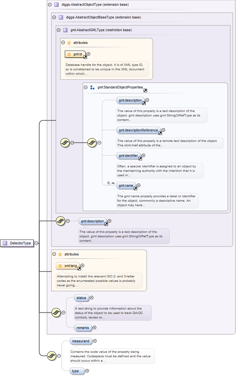Expand the remarks element
The height and width of the screenshot is (376, 236).
click(x=94, y=328)
